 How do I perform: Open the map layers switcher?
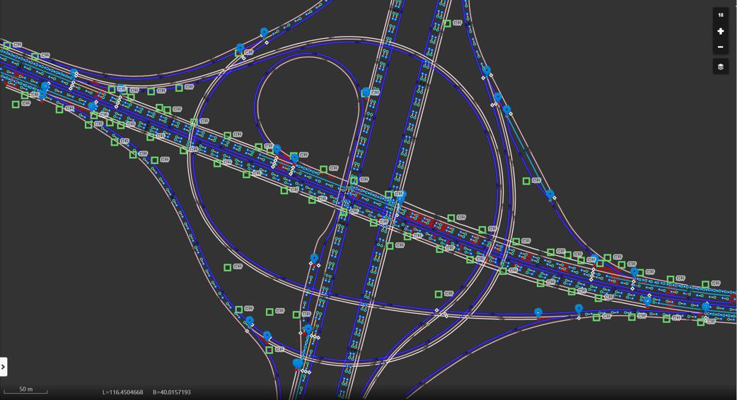click(x=720, y=66)
